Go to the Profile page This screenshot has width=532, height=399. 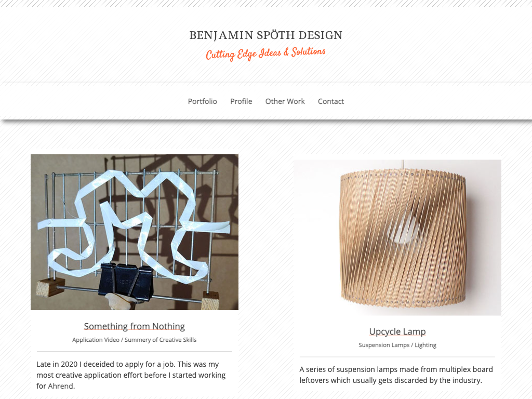tap(241, 101)
